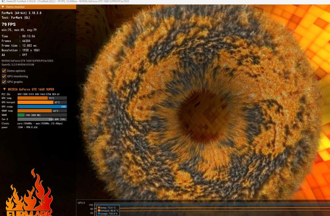Click the "NVIDIA GeForce GTX 1660 SUPER/PCIe/SSE2" renderer line

(x=28, y=61)
